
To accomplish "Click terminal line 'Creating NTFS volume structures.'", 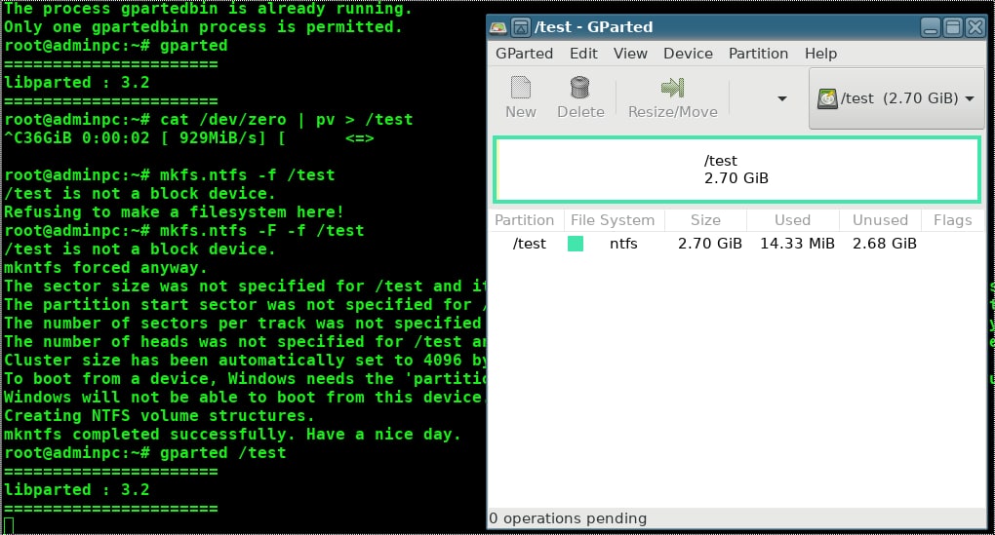I will (x=159, y=416).
